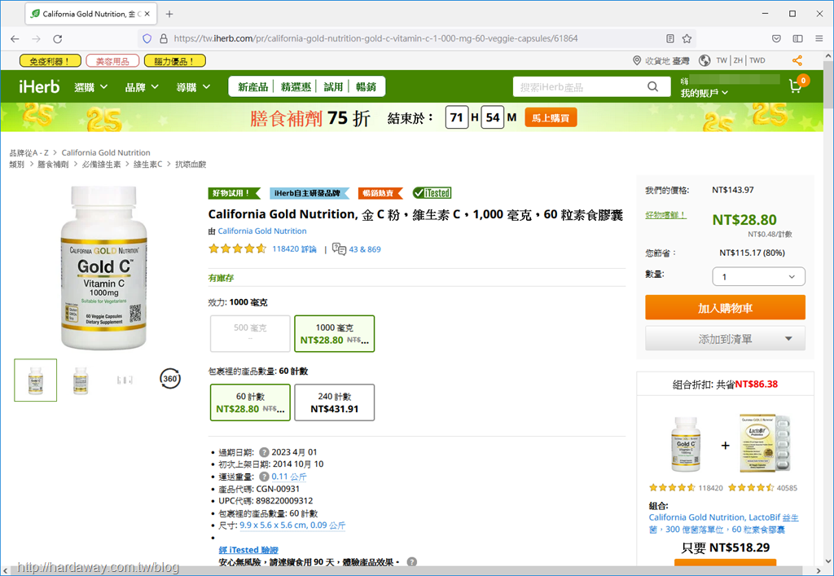Click the 免疫利器 promo pill

pyautogui.click(x=50, y=61)
